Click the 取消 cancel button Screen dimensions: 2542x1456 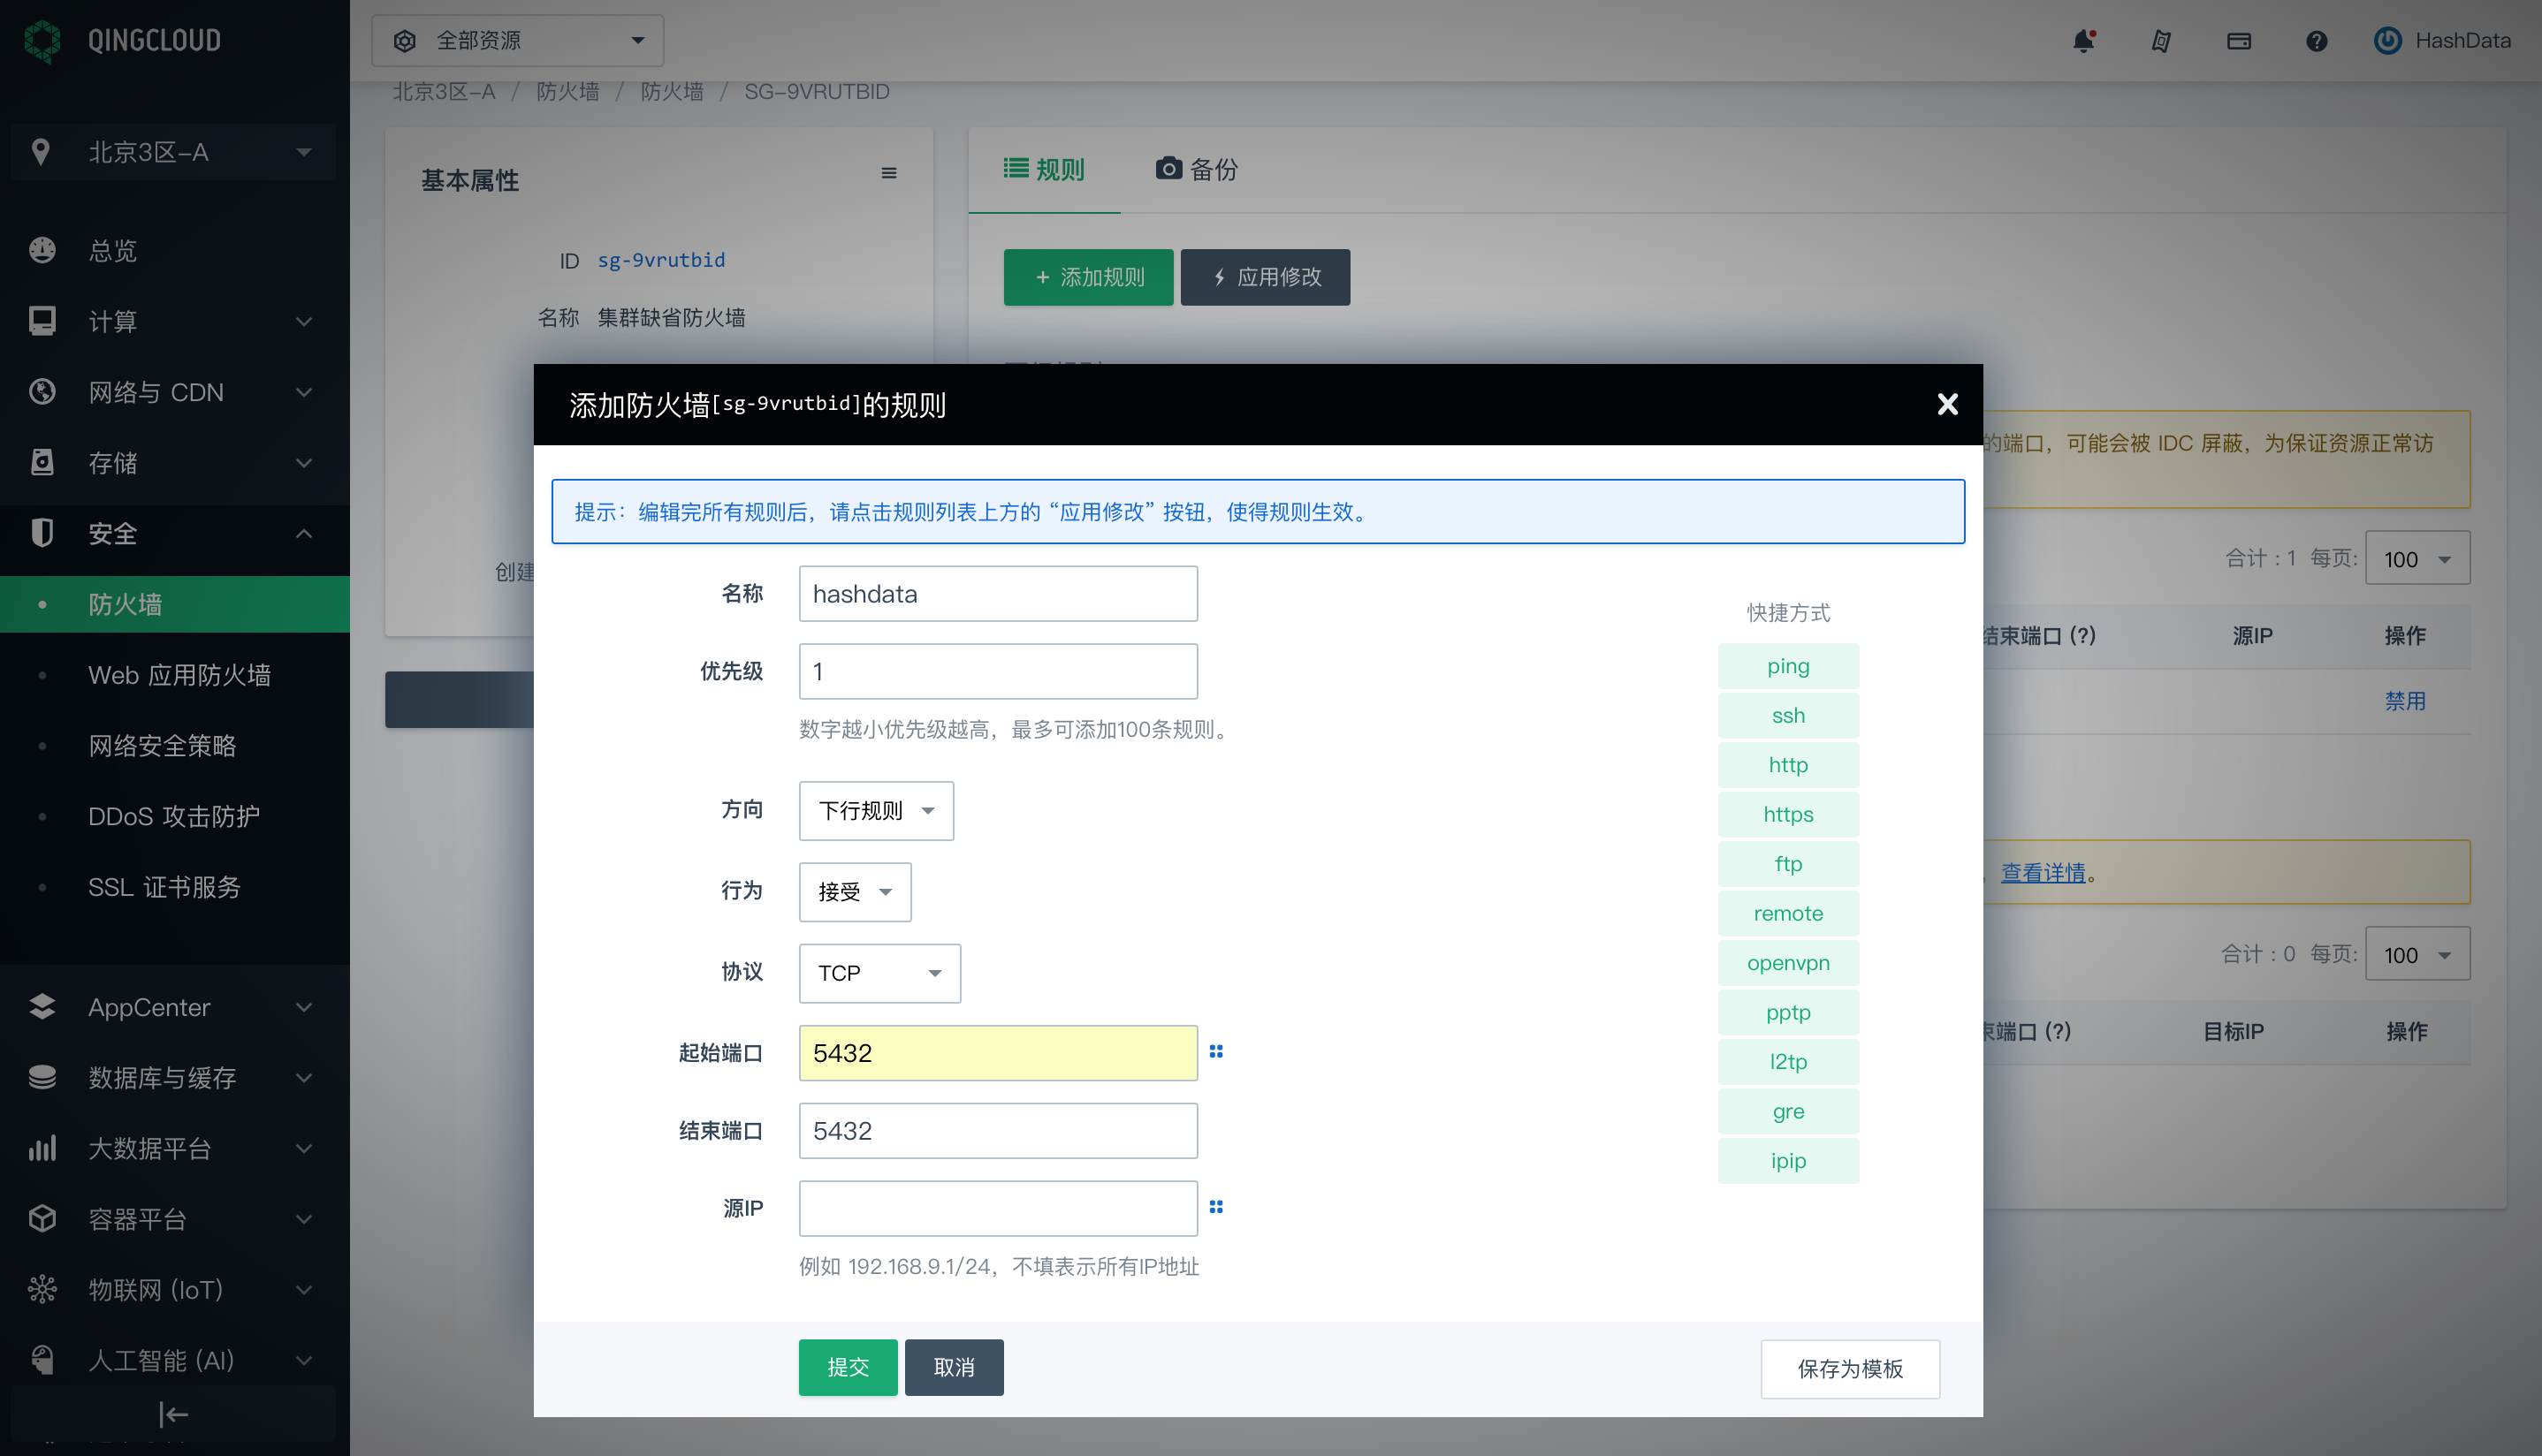[x=954, y=1367]
